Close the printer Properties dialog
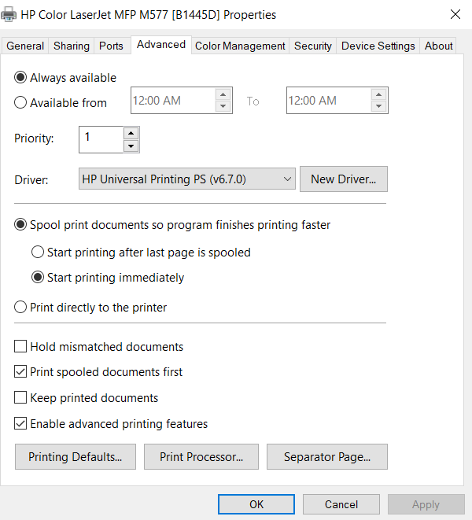Screen dimensions: 472x520 455,14
